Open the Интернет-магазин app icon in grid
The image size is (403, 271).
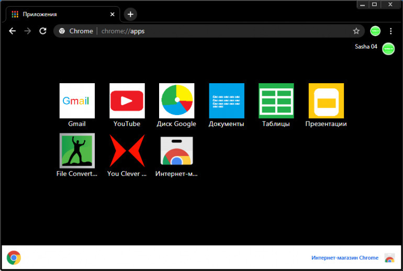point(176,151)
